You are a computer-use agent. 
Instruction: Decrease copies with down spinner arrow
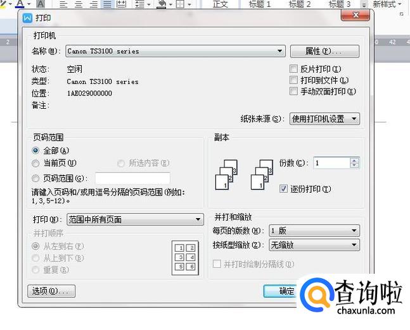click(x=354, y=166)
